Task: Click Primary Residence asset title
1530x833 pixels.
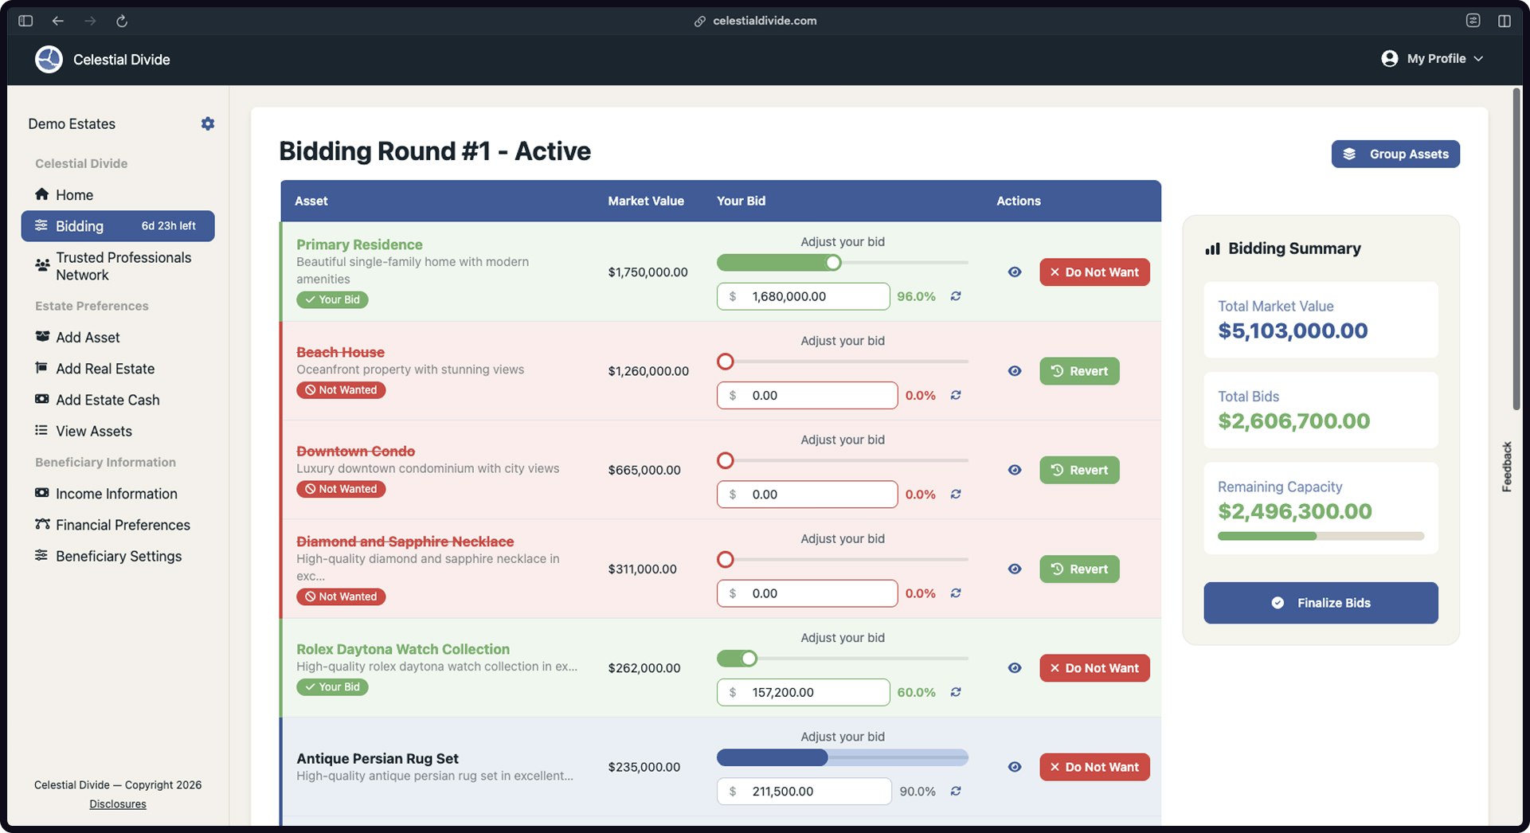Action: [x=359, y=244]
